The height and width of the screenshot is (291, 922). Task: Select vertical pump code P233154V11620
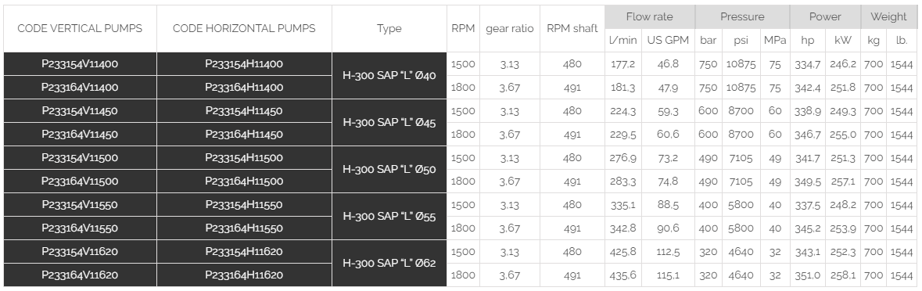[x=80, y=252]
